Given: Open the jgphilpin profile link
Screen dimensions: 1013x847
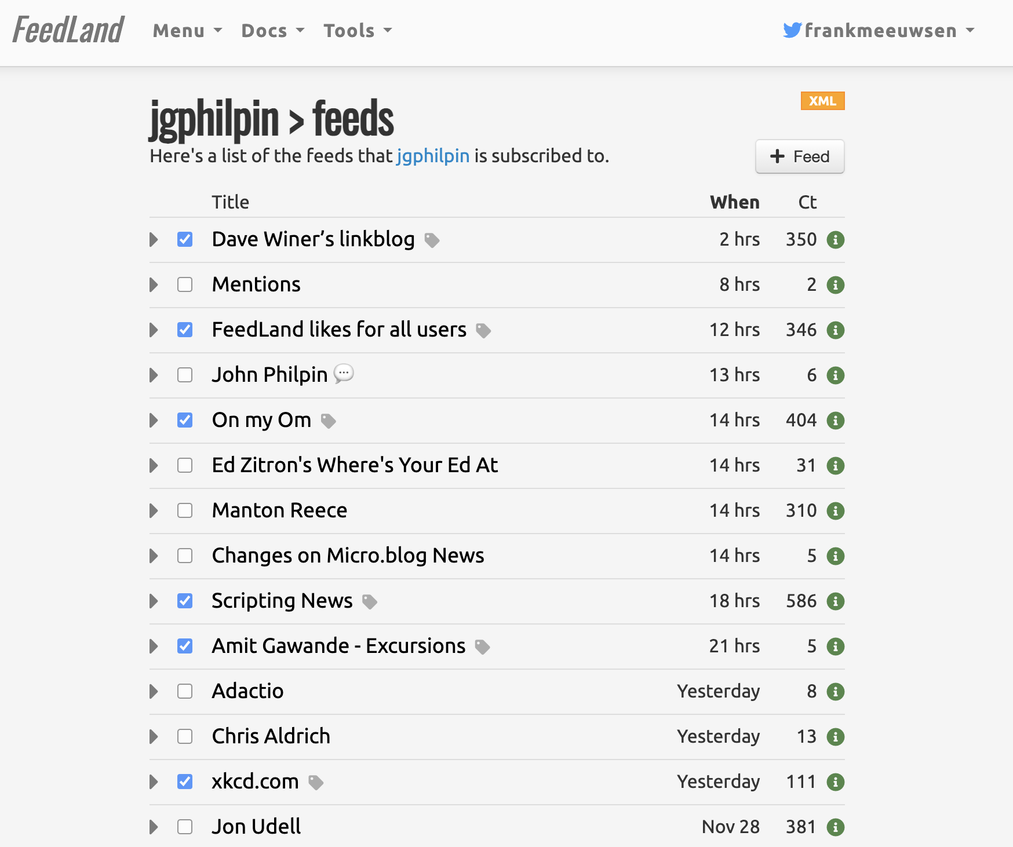Looking at the screenshot, I should pyautogui.click(x=433, y=156).
